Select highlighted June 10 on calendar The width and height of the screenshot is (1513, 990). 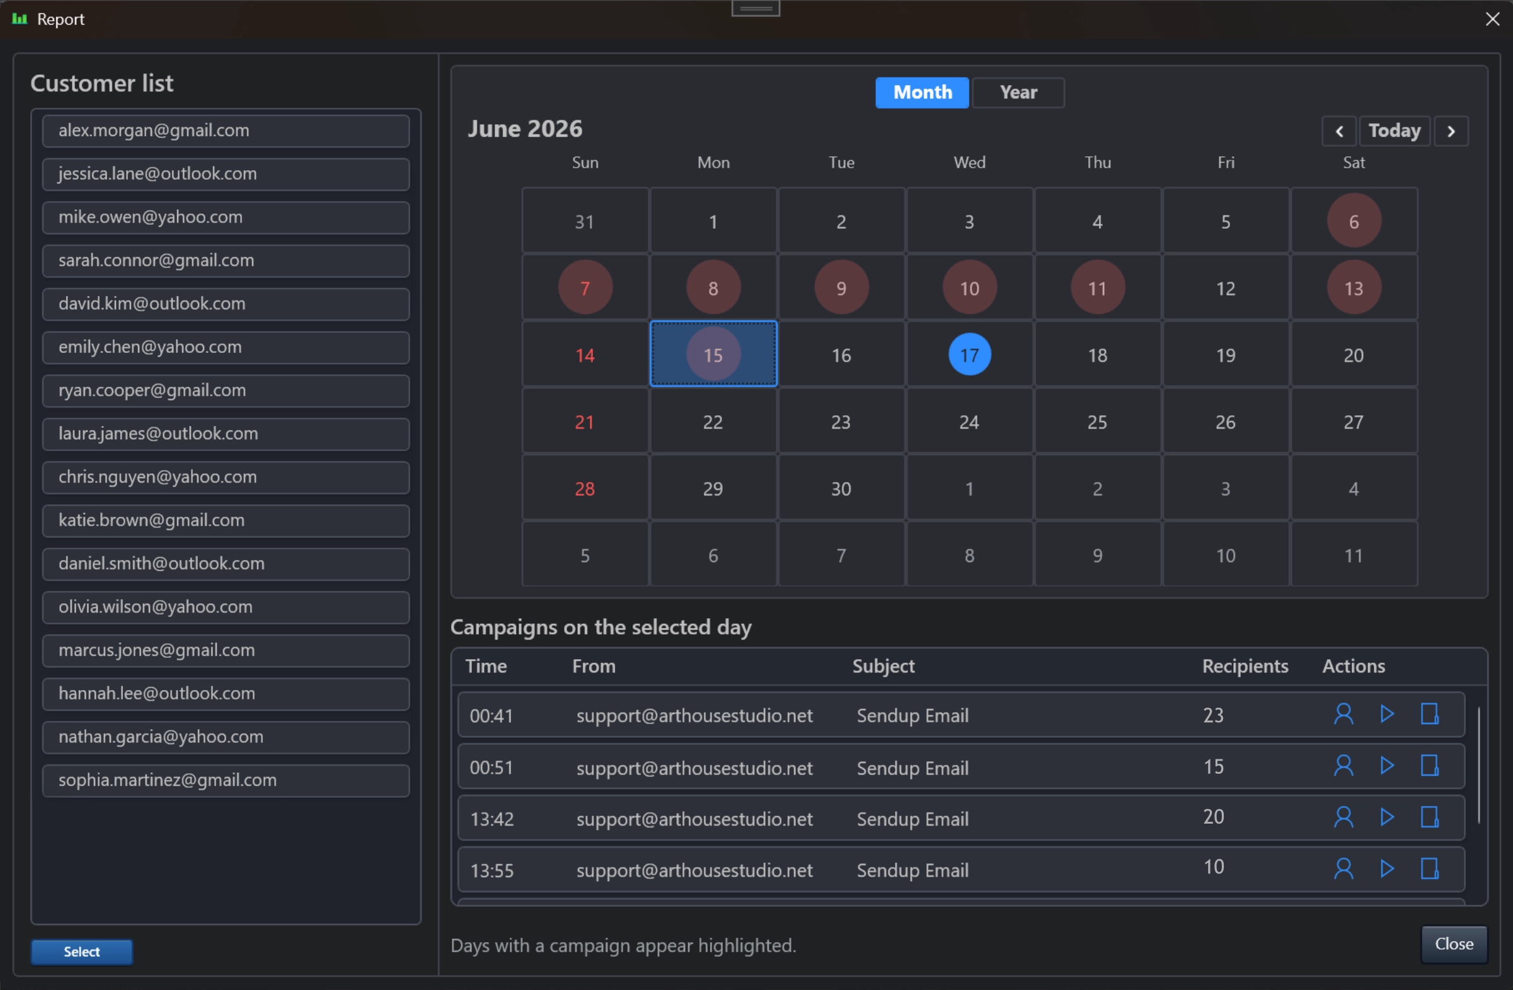click(969, 287)
